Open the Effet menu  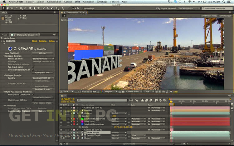pyautogui.click(x=77, y=2)
